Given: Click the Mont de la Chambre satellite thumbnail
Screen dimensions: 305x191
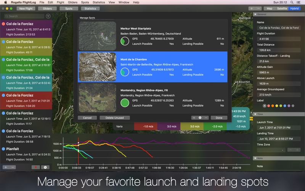Looking at the screenshot, I should (98, 67).
